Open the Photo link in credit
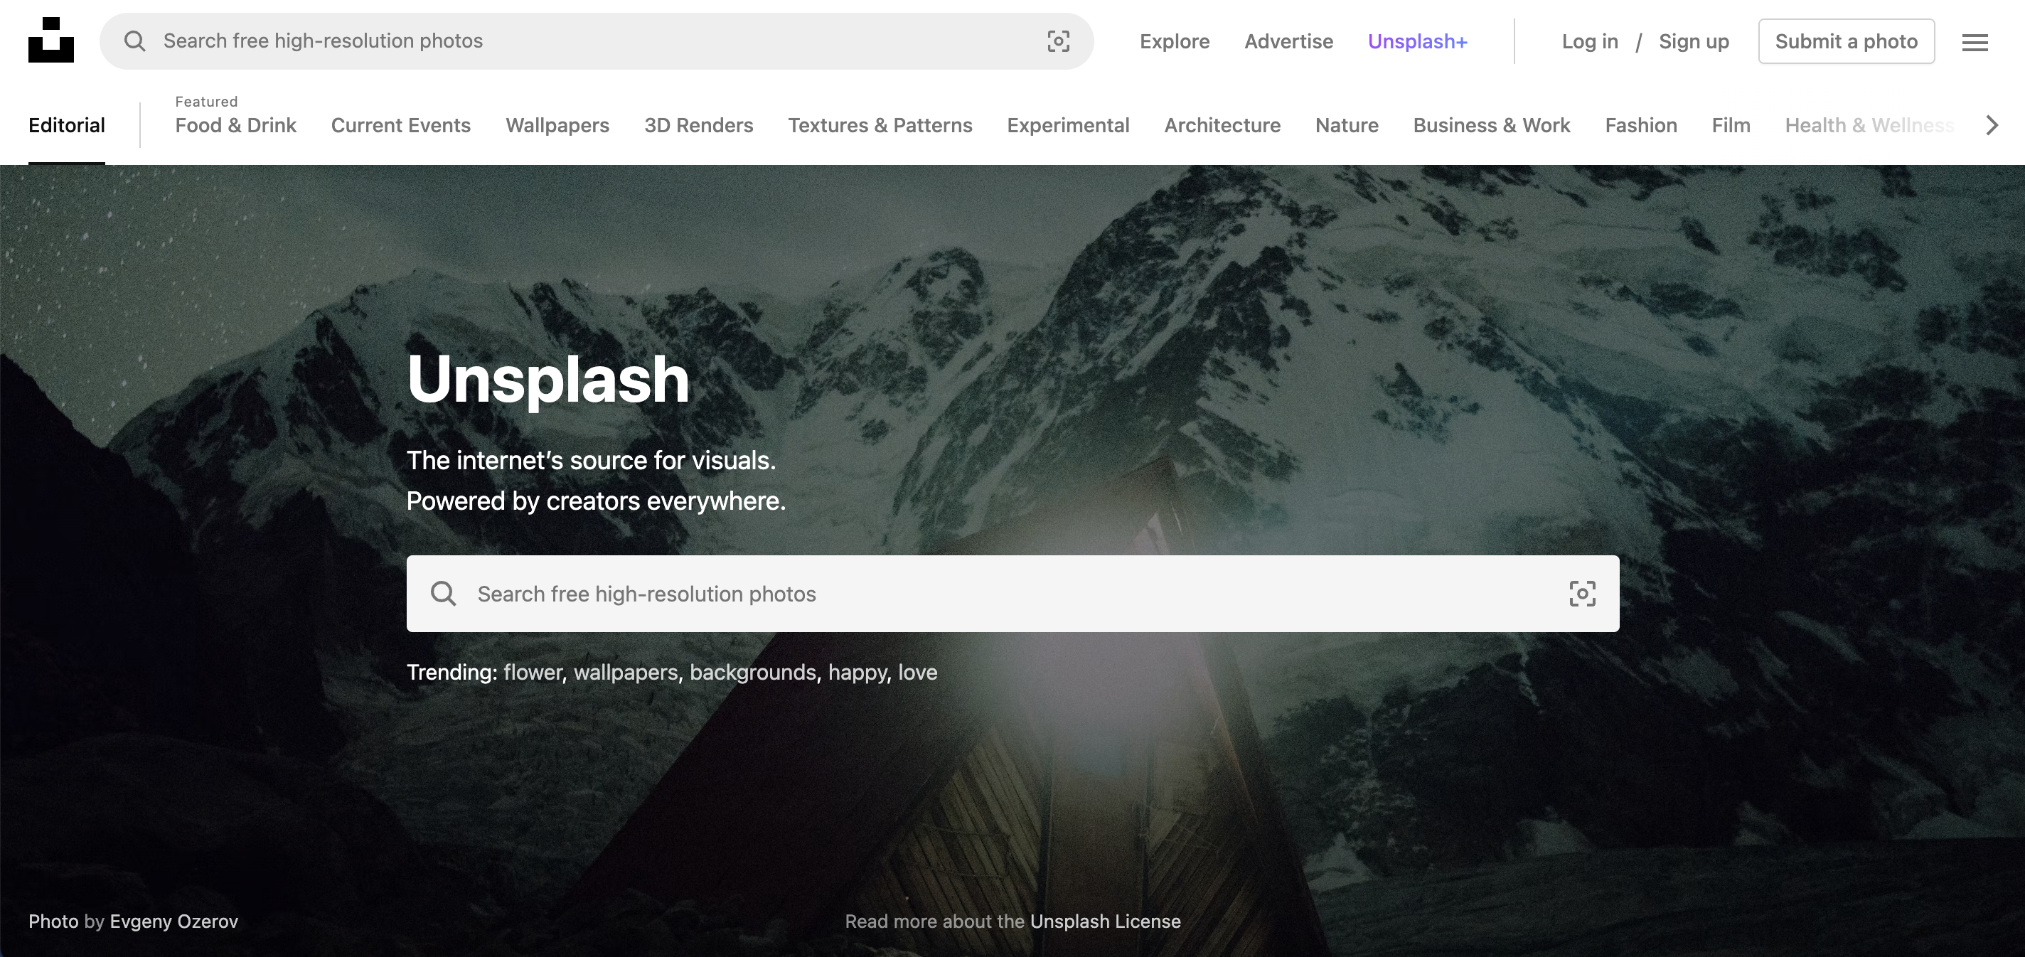The height and width of the screenshot is (957, 2025). pos(53,921)
